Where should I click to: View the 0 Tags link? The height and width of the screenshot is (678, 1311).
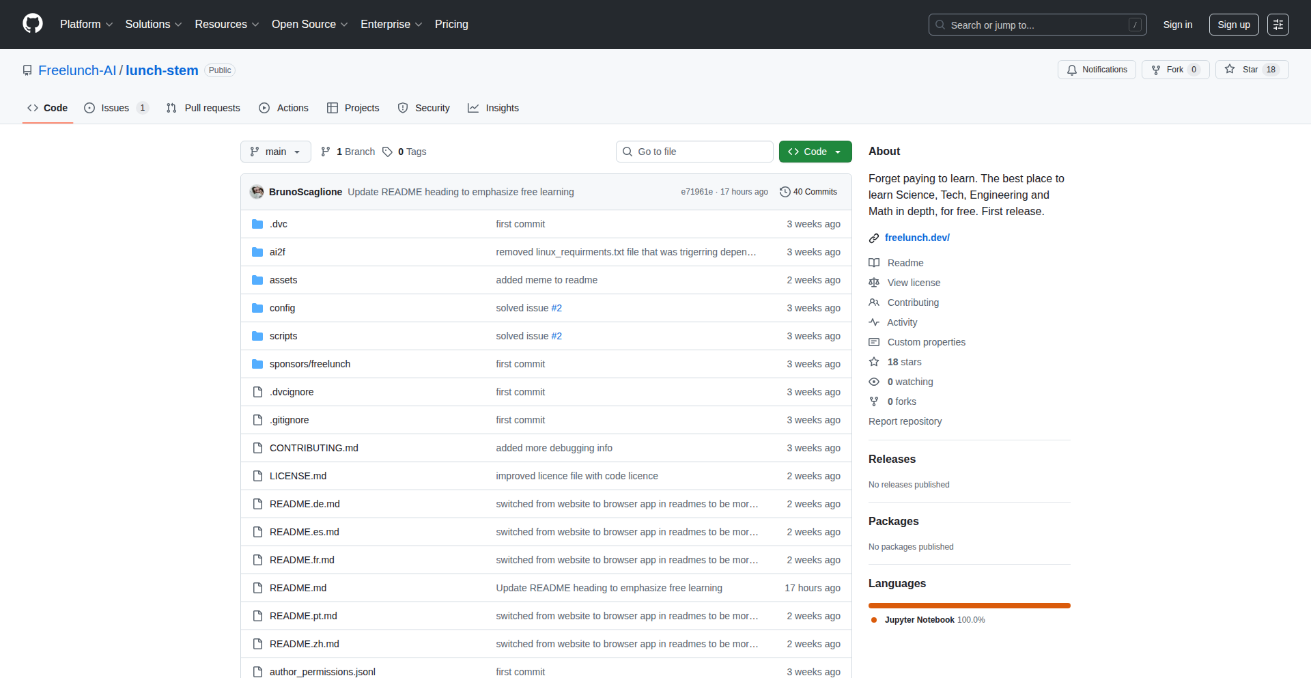coord(404,152)
